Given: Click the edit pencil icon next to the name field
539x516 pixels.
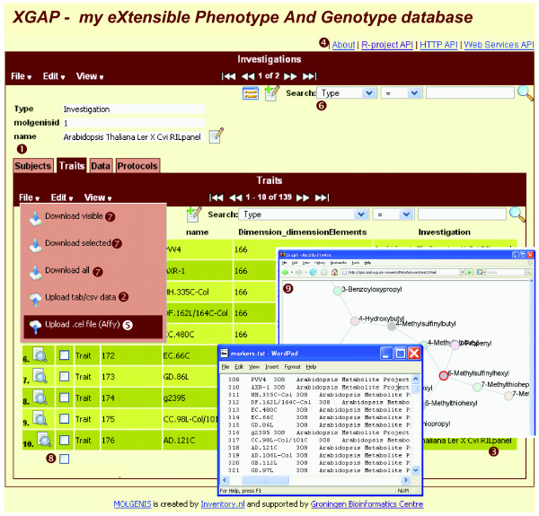Looking at the screenshot, I should 216,136.
